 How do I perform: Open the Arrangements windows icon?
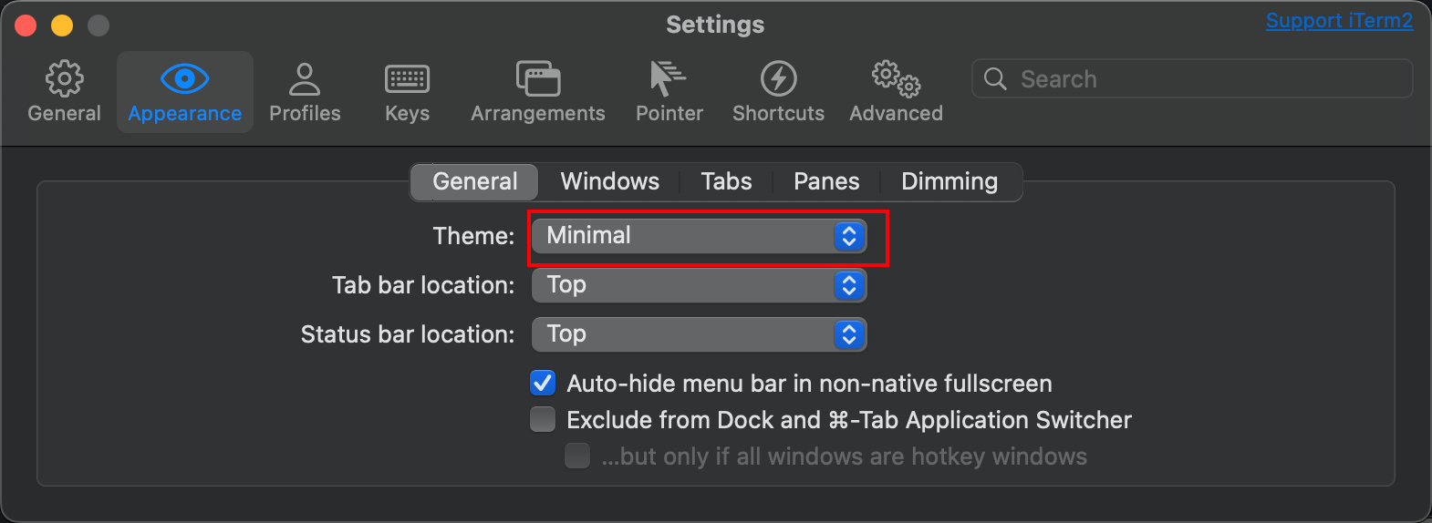click(537, 79)
